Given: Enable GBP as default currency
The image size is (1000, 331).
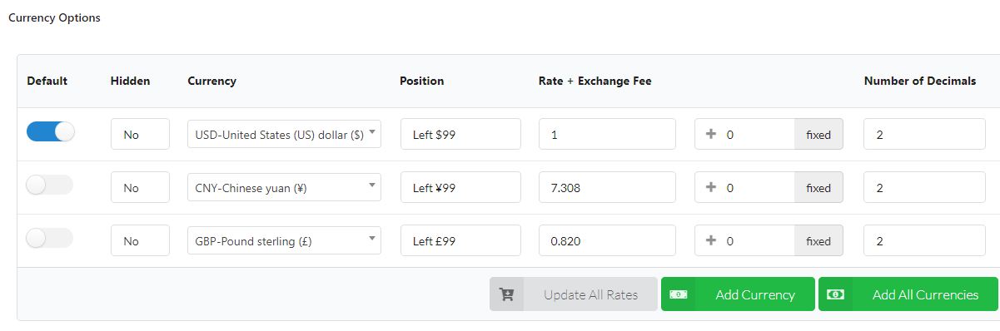Looking at the screenshot, I should [x=50, y=238].
